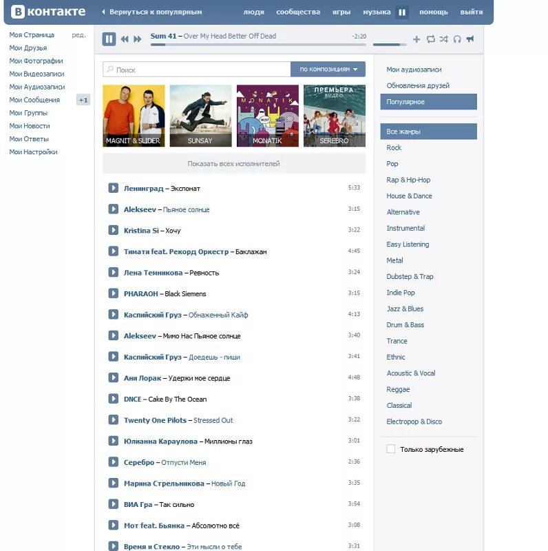Click the VKontakte logo
The width and height of the screenshot is (548, 551).
click(x=48, y=12)
